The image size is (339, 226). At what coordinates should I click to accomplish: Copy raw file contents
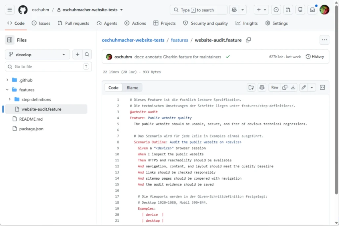pyautogui.click(x=285, y=87)
